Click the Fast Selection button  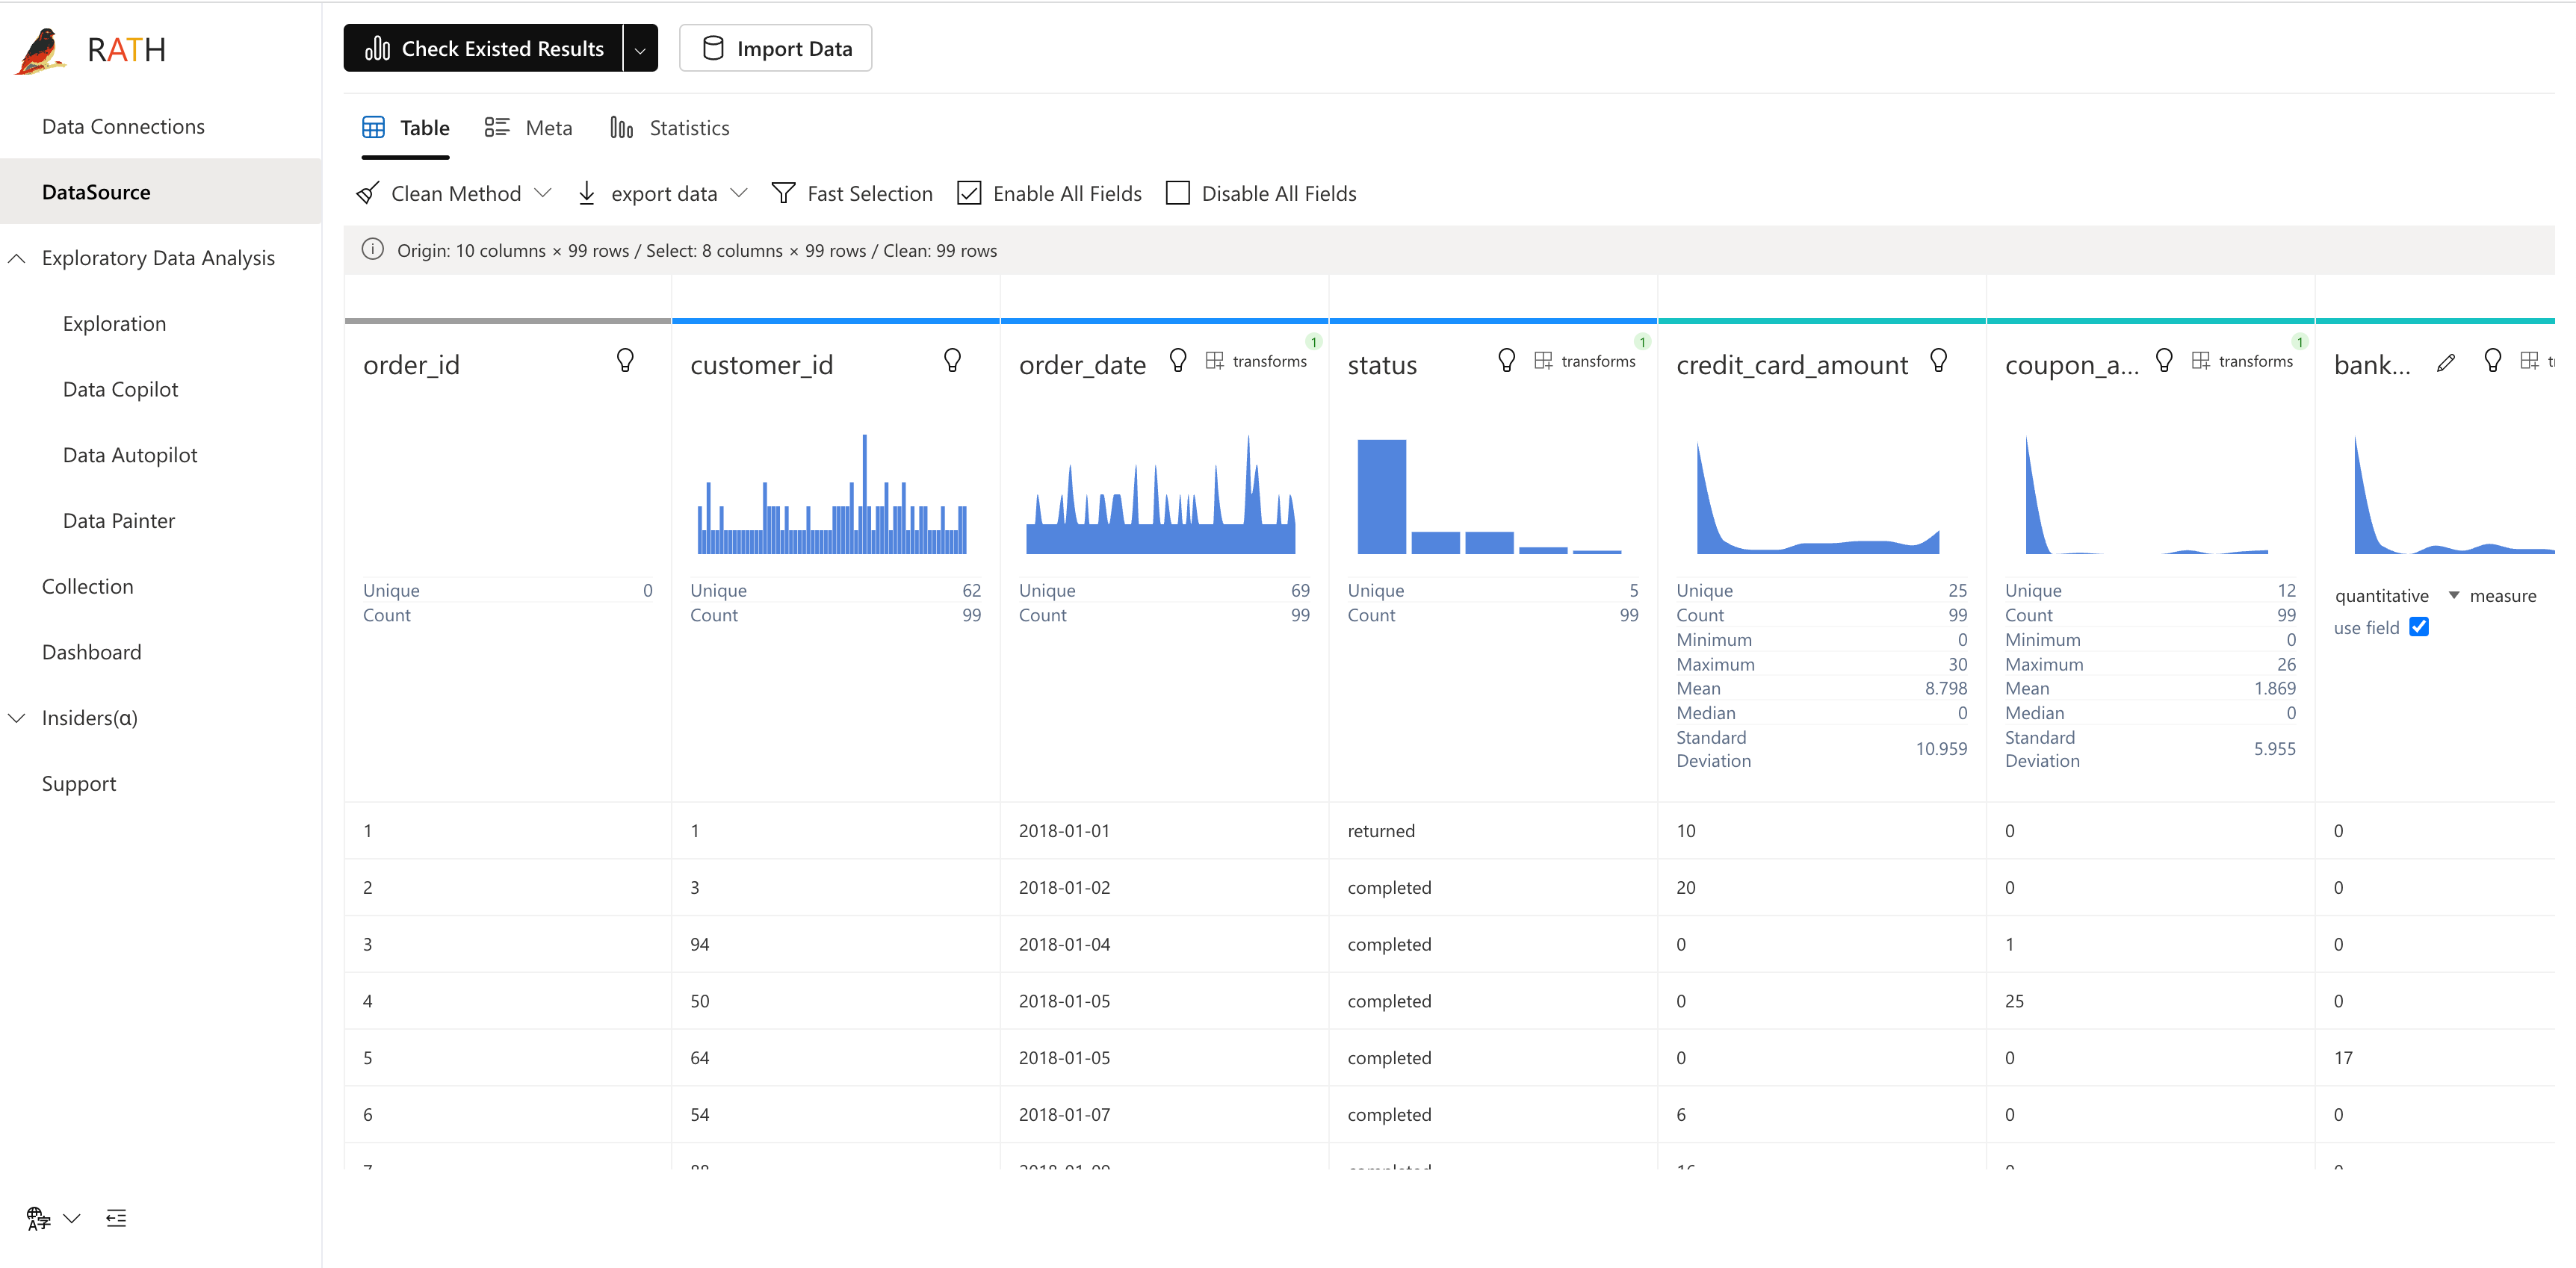pos(852,193)
